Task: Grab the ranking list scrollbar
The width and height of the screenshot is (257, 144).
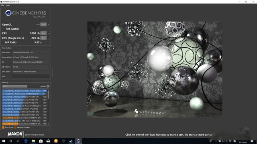Action: point(48,95)
